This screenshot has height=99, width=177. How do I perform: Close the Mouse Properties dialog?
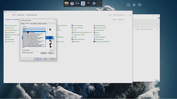pyautogui.click(x=55, y=20)
